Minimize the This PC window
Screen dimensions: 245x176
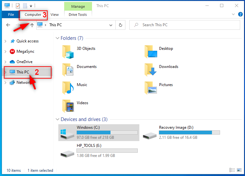tap(207, 5)
